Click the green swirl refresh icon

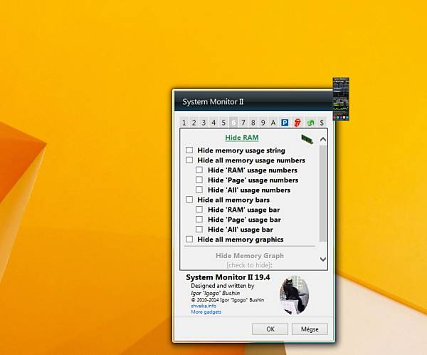click(x=310, y=123)
